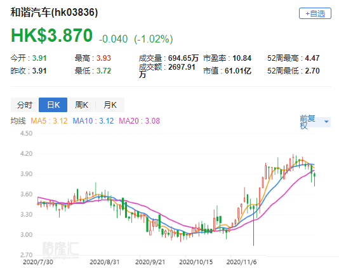Click the 2020/8/31 date axis label
339x268 pixels.
105,262
